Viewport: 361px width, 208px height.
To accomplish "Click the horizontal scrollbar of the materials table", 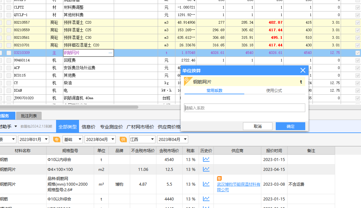I will click(x=69, y=107).
